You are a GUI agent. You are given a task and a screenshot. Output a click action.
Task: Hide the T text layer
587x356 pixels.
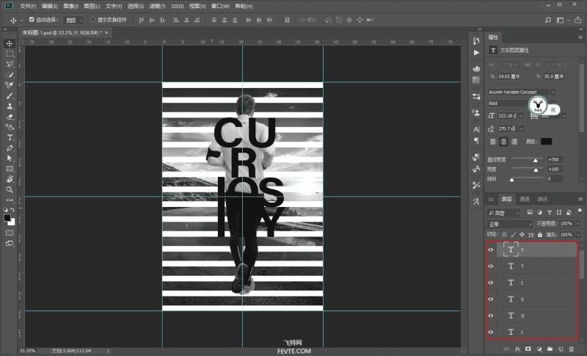[491, 266]
